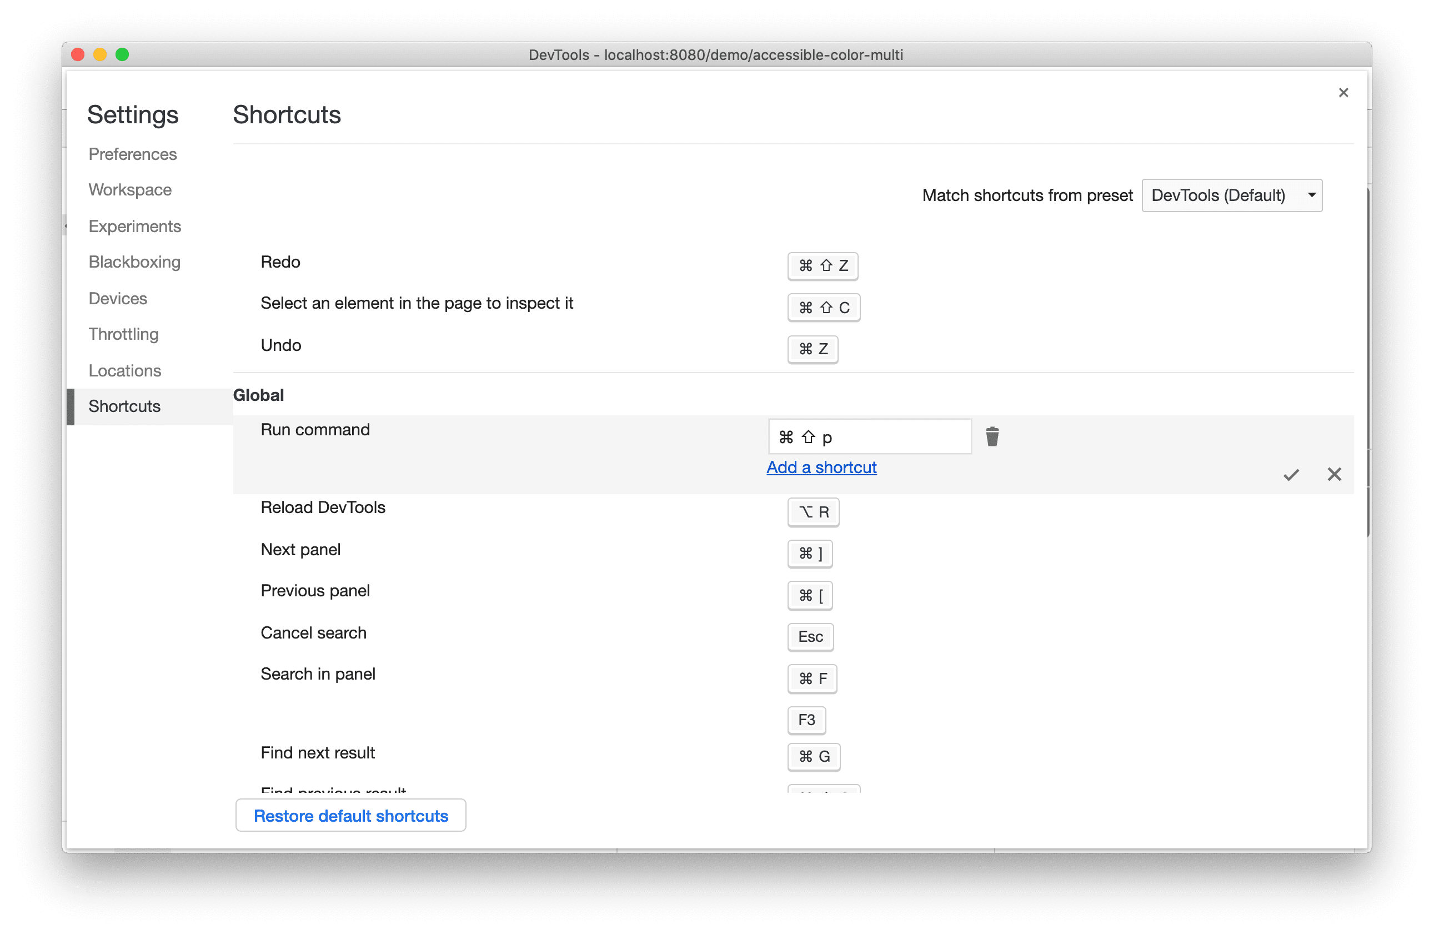The image size is (1434, 935).
Task: Select the Throttling settings category
Action: coord(122,333)
